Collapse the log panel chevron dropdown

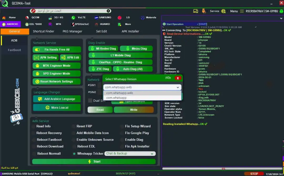(281, 19)
